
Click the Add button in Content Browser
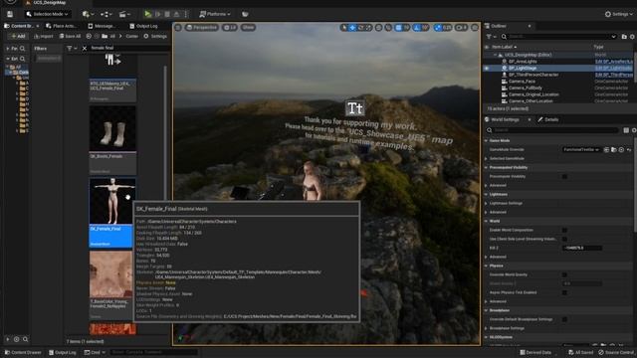coord(18,36)
